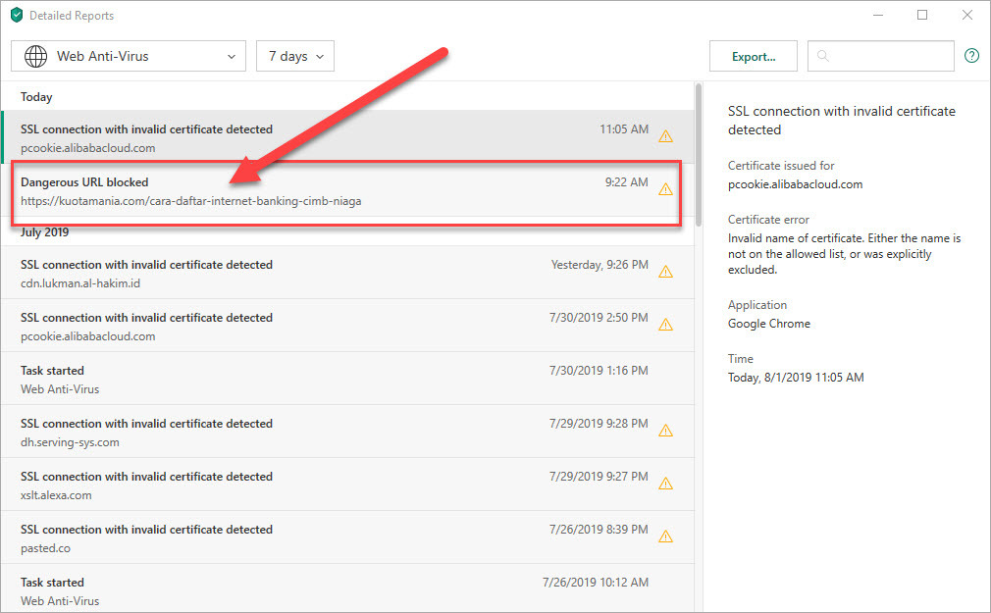Click warning icon for cdn.lukman.al-hakim.id event

[x=665, y=272]
